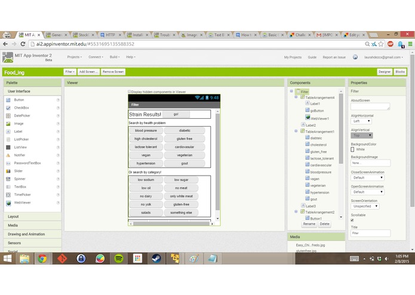Select the Slider palette icon
This screenshot has width=415, height=295.
click(8, 171)
